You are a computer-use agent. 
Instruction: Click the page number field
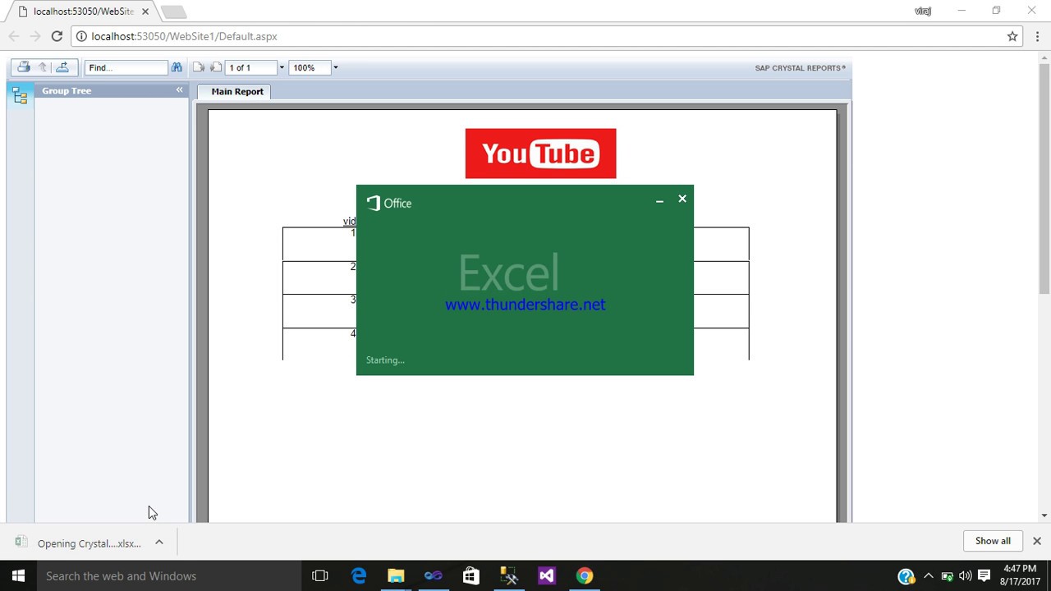click(x=252, y=67)
